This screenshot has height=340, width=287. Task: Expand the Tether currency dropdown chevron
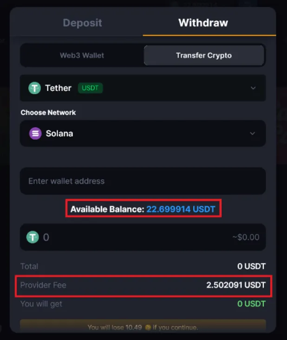click(253, 88)
